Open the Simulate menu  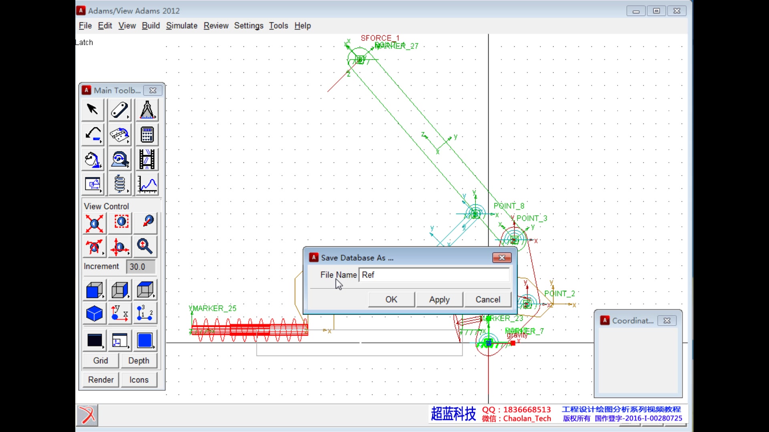[x=182, y=26]
